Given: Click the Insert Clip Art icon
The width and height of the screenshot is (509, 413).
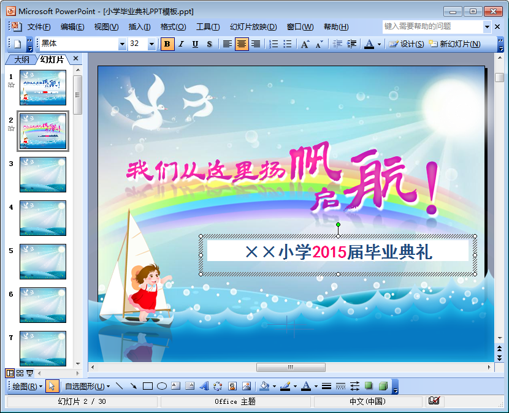Looking at the screenshot, I should click(x=232, y=386).
